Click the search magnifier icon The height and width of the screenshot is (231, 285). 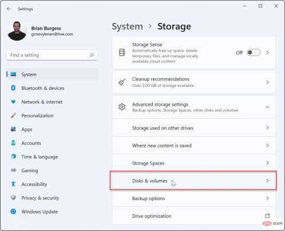92,55
